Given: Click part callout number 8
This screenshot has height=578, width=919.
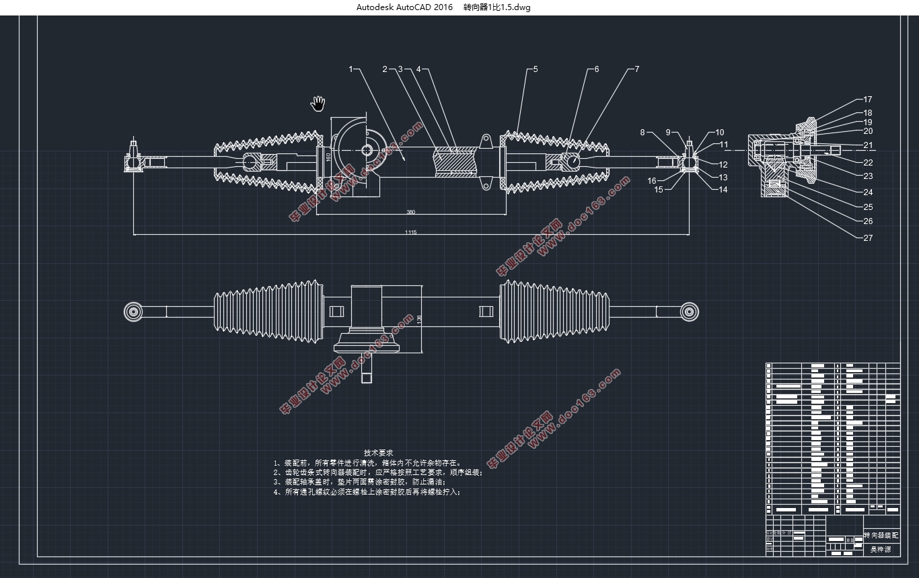Looking at the screenshot, I should [x=642, y=133].
